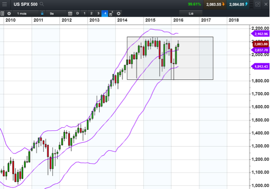Click the 2,162.96 upper band price tag
The height and width of the screenshot is (189, 270).
tap(260, 34)
